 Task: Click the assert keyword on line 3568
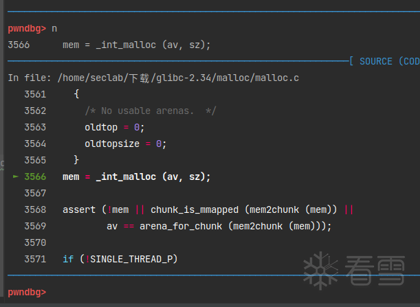tap(79, 209)
